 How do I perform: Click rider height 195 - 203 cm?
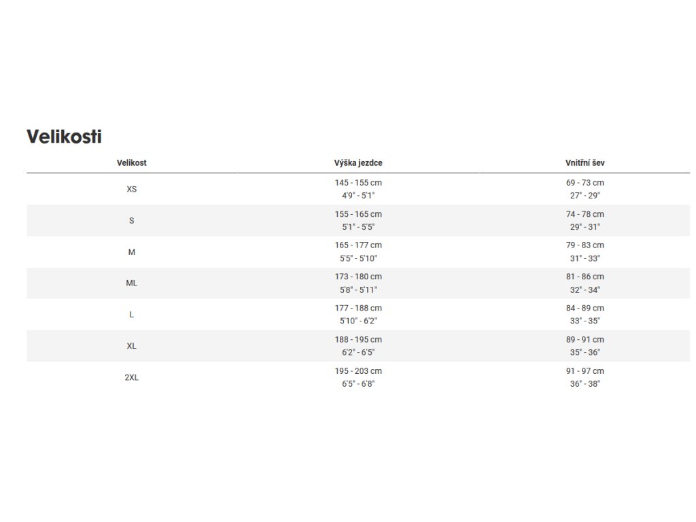[358, 371]
